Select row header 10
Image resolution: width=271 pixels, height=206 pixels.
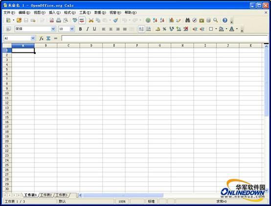[7, 93]
